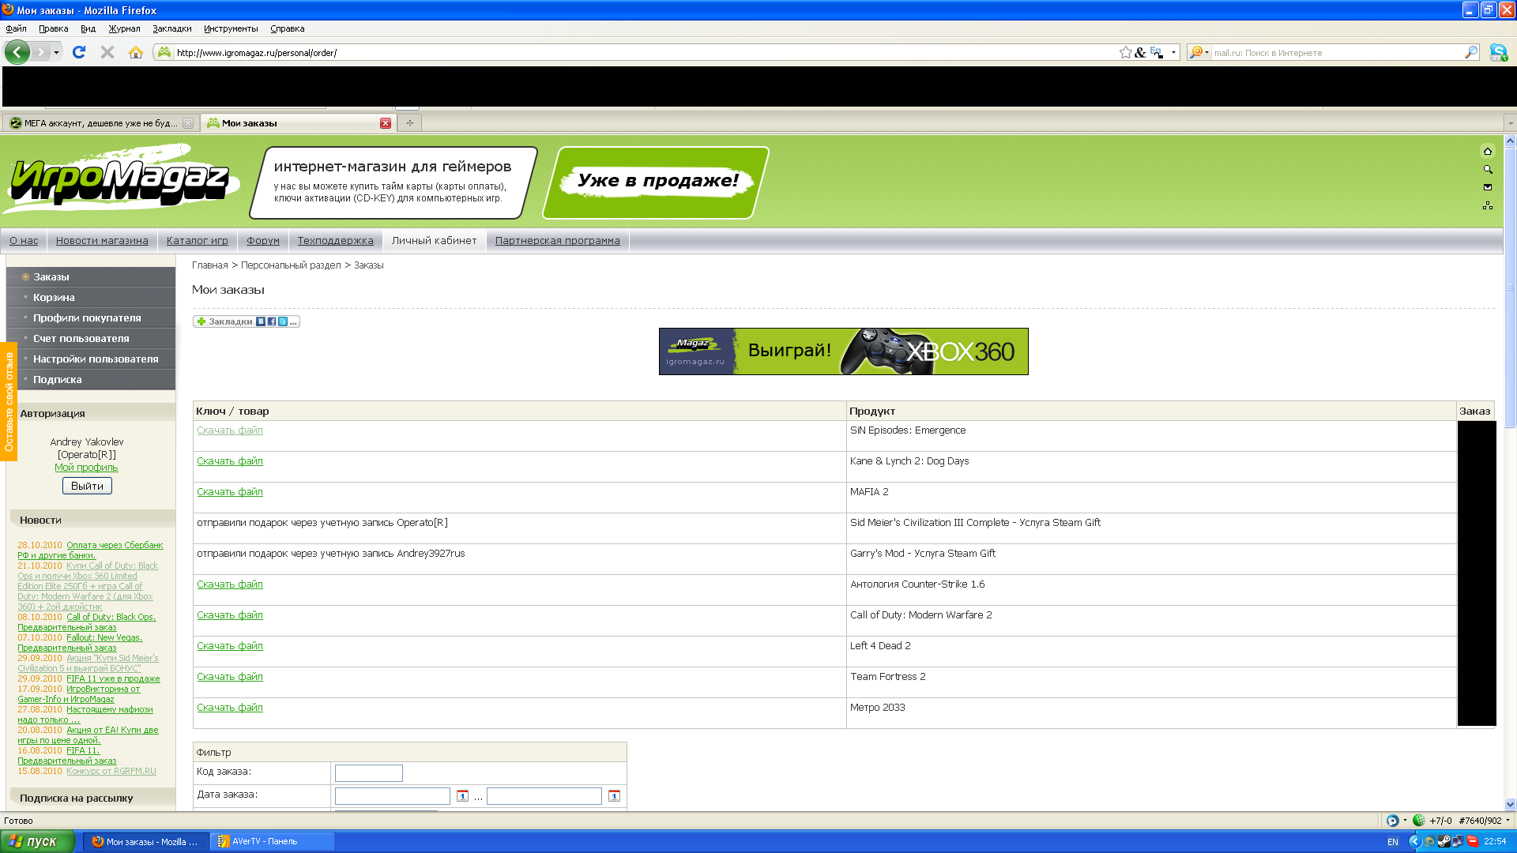1517x853 pixels.
Task: Click the green globe status bar icon
Action: pyautogui.click(x=1419, y=821)
